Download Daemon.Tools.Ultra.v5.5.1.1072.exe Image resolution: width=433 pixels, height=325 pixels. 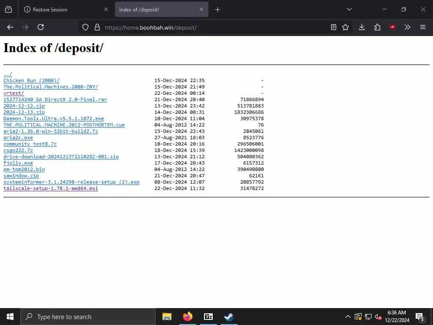(x=54, y=118)
